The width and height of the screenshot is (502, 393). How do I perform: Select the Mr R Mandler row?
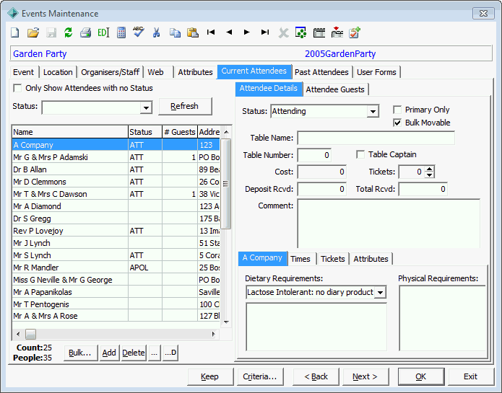(x=116, y=268)
